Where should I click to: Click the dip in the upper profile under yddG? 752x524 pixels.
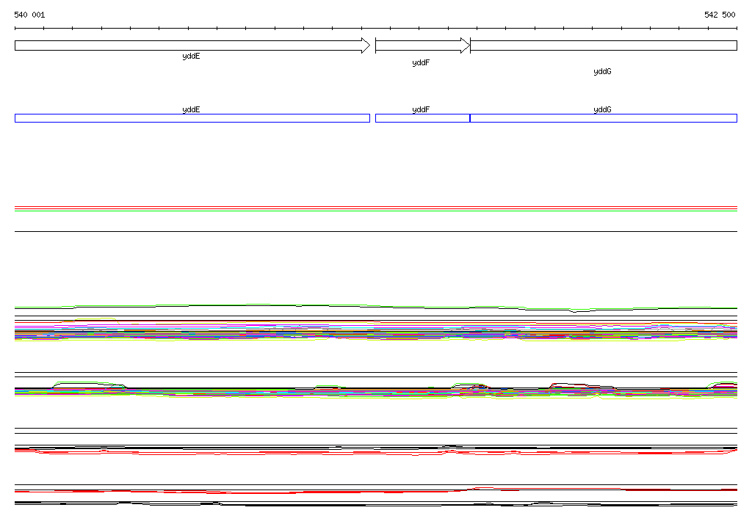(577, 311)
